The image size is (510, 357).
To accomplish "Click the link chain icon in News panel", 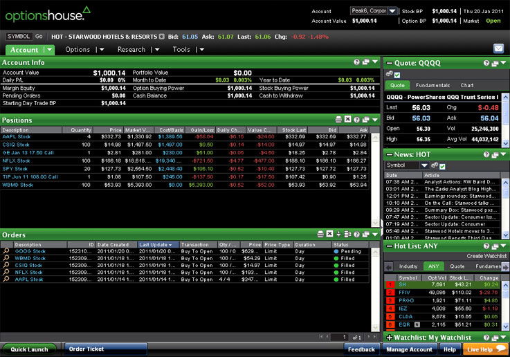I will pos(434,165).
